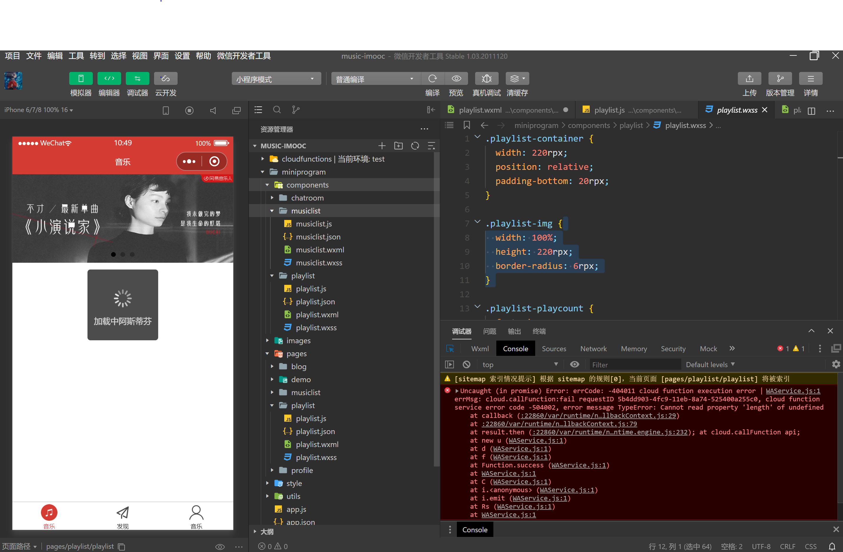
Task: Toggle the editor panel button
Action: tap(109, 78)
